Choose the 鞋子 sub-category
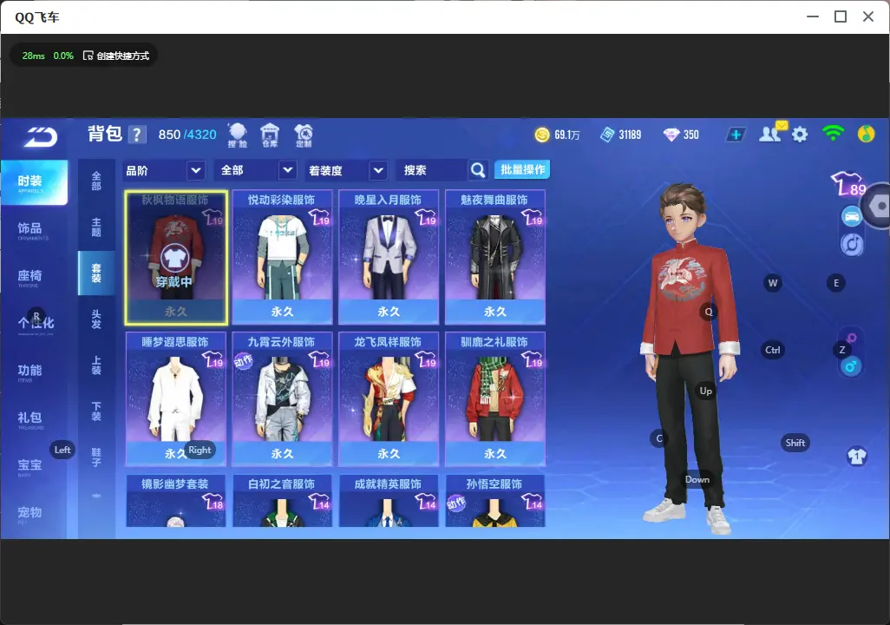Screen dimensions: 890x625 [x=96, y=457]
